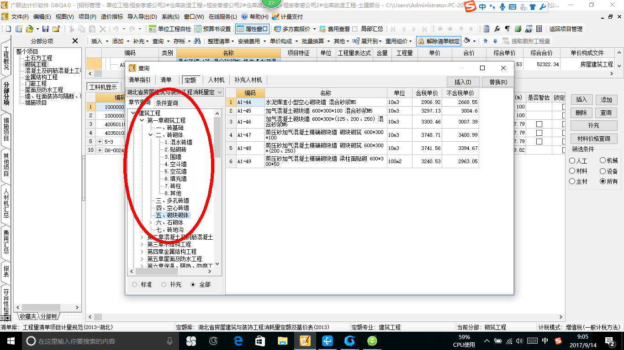Select the 设备 filter radio button
The width and height of the screenshot is (624, 350).
(x=603, y=171)
